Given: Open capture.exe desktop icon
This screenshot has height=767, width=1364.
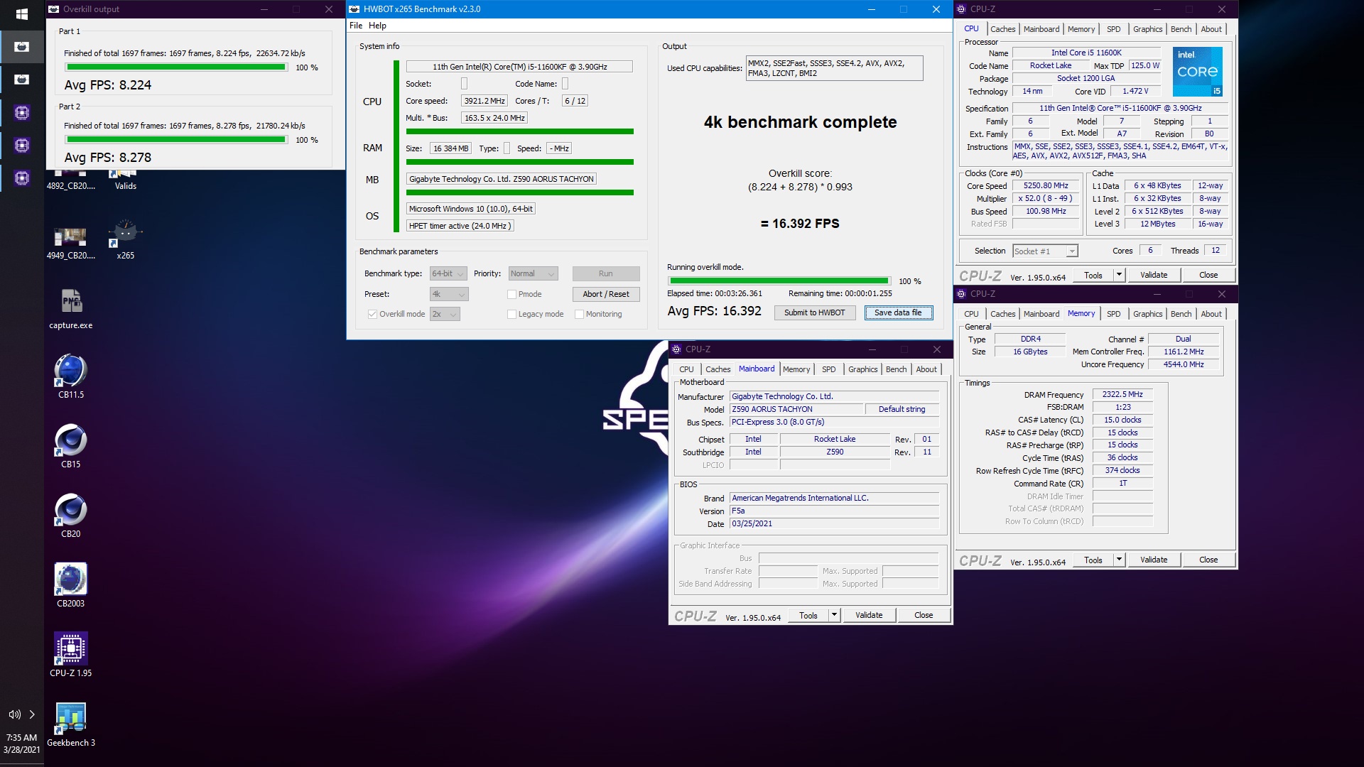Looking at the screenshot, I should point(70,310).
